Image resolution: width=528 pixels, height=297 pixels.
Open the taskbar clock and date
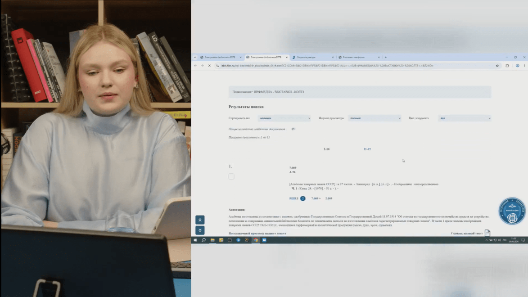click(514, 240)
